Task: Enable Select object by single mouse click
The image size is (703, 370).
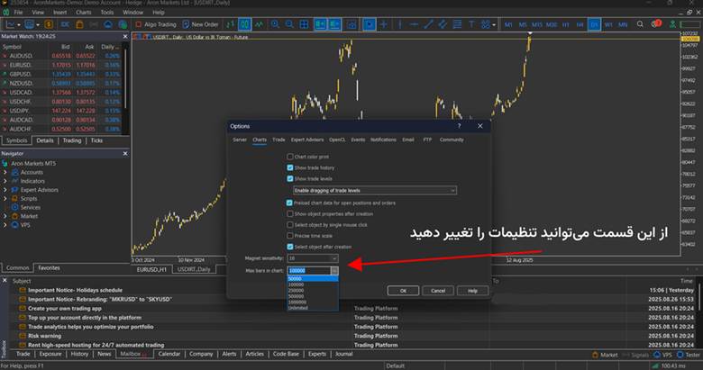Action: pos(289,225)
